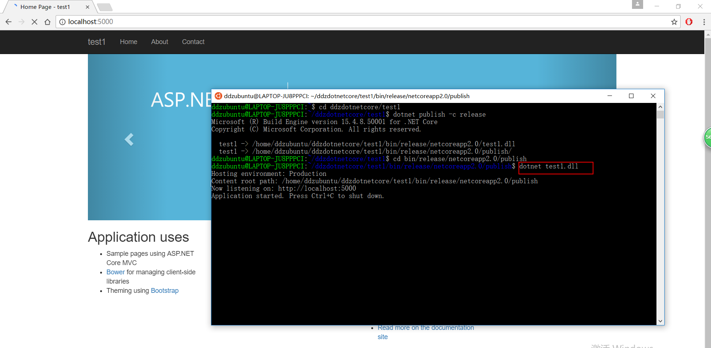The height and width of the screenshot is (348, 711).
Task: Close the Home Page - test1 tab
Action: (x=88, y=7)
